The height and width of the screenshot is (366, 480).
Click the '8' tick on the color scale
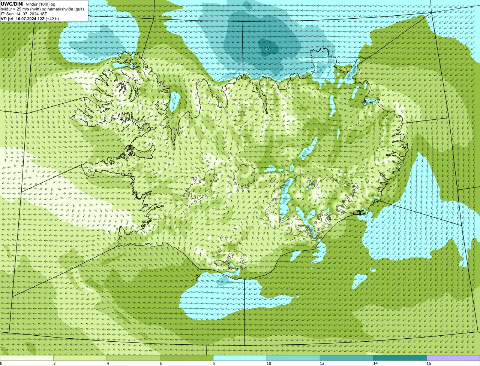tap(214, 363)
